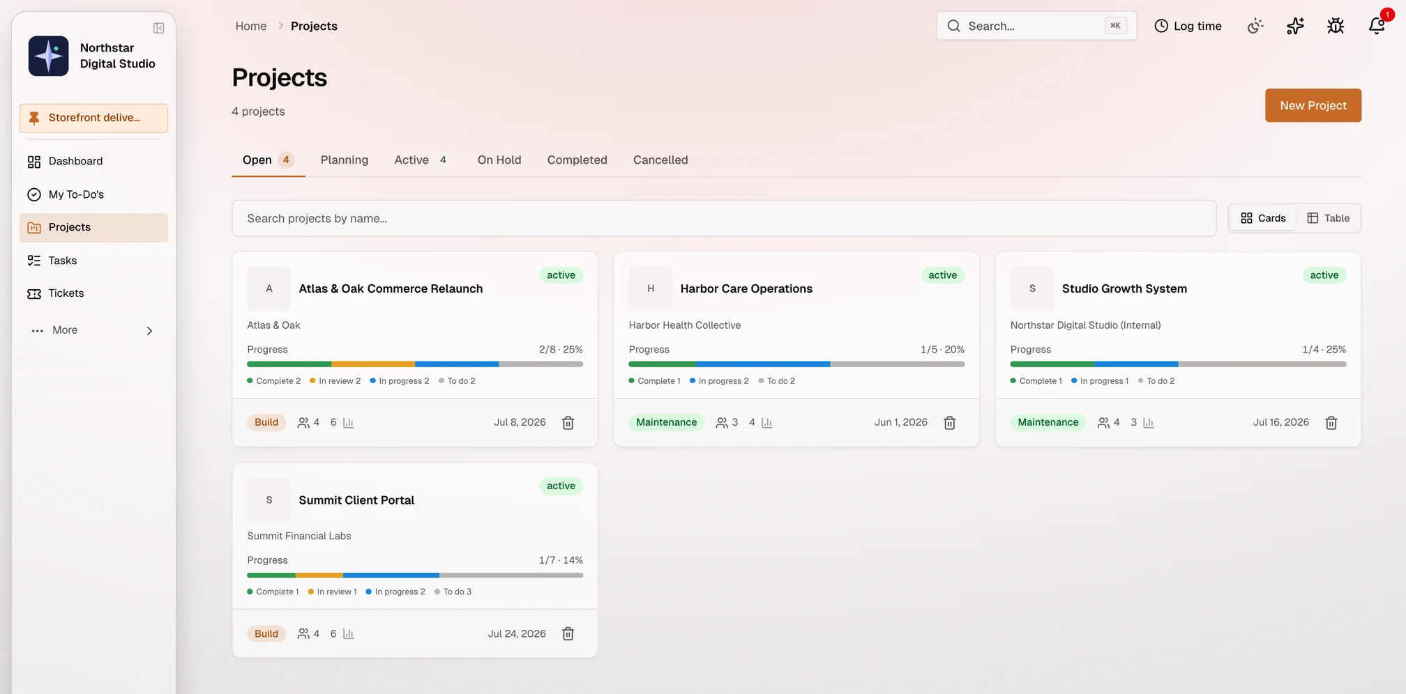
Task: Click the Atlas & Oak project avatar A
Action: 269,288
